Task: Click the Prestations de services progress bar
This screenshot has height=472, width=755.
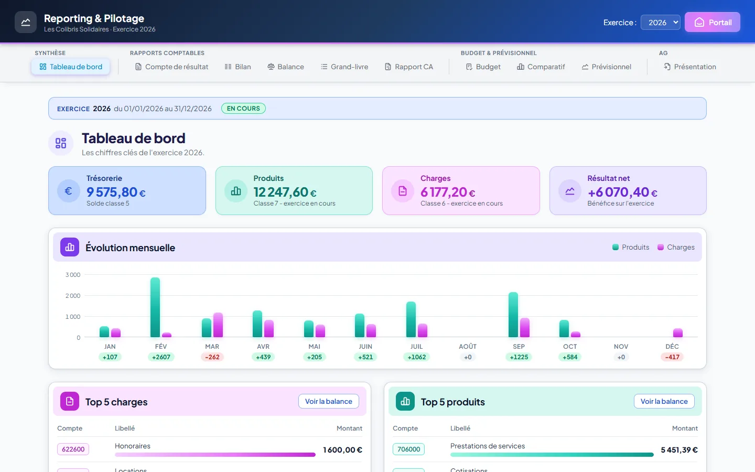Action: [552, 455]
